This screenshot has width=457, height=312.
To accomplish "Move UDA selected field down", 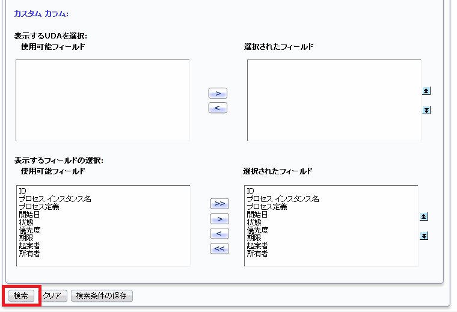I will tap(426, 110).
